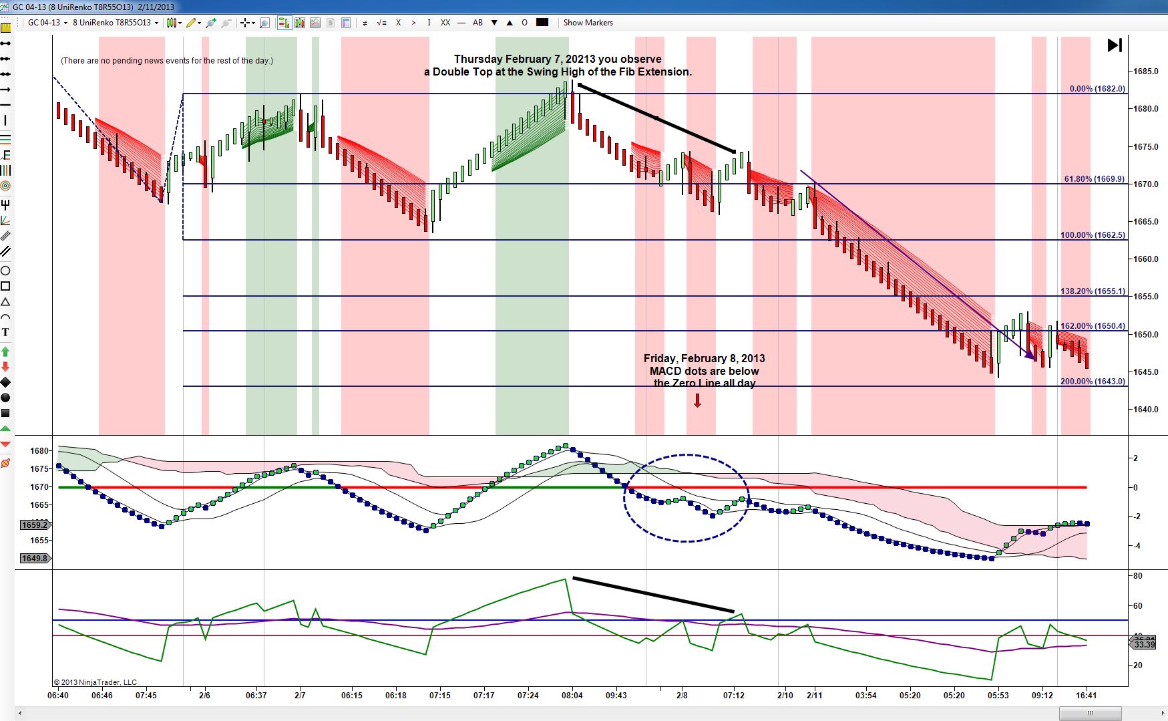Select the Fibonacci circle tool
1168x721 pixels.
click(5, 186)
